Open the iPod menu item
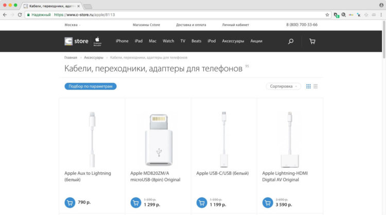 (x=212, y=41)
